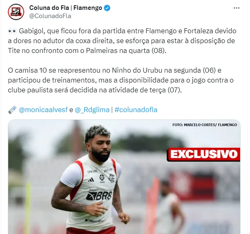250x234 pixels.
Task: Open the Gabigol training photo
Action: coord(124,177)
